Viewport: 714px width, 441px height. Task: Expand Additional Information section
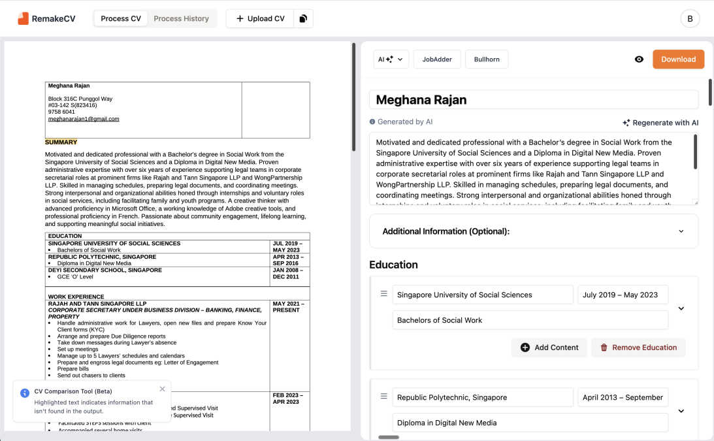click(681, 231)
